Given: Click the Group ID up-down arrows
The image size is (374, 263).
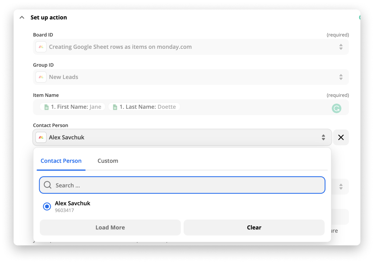Looking at the screenshot, I should click(341, 77).
